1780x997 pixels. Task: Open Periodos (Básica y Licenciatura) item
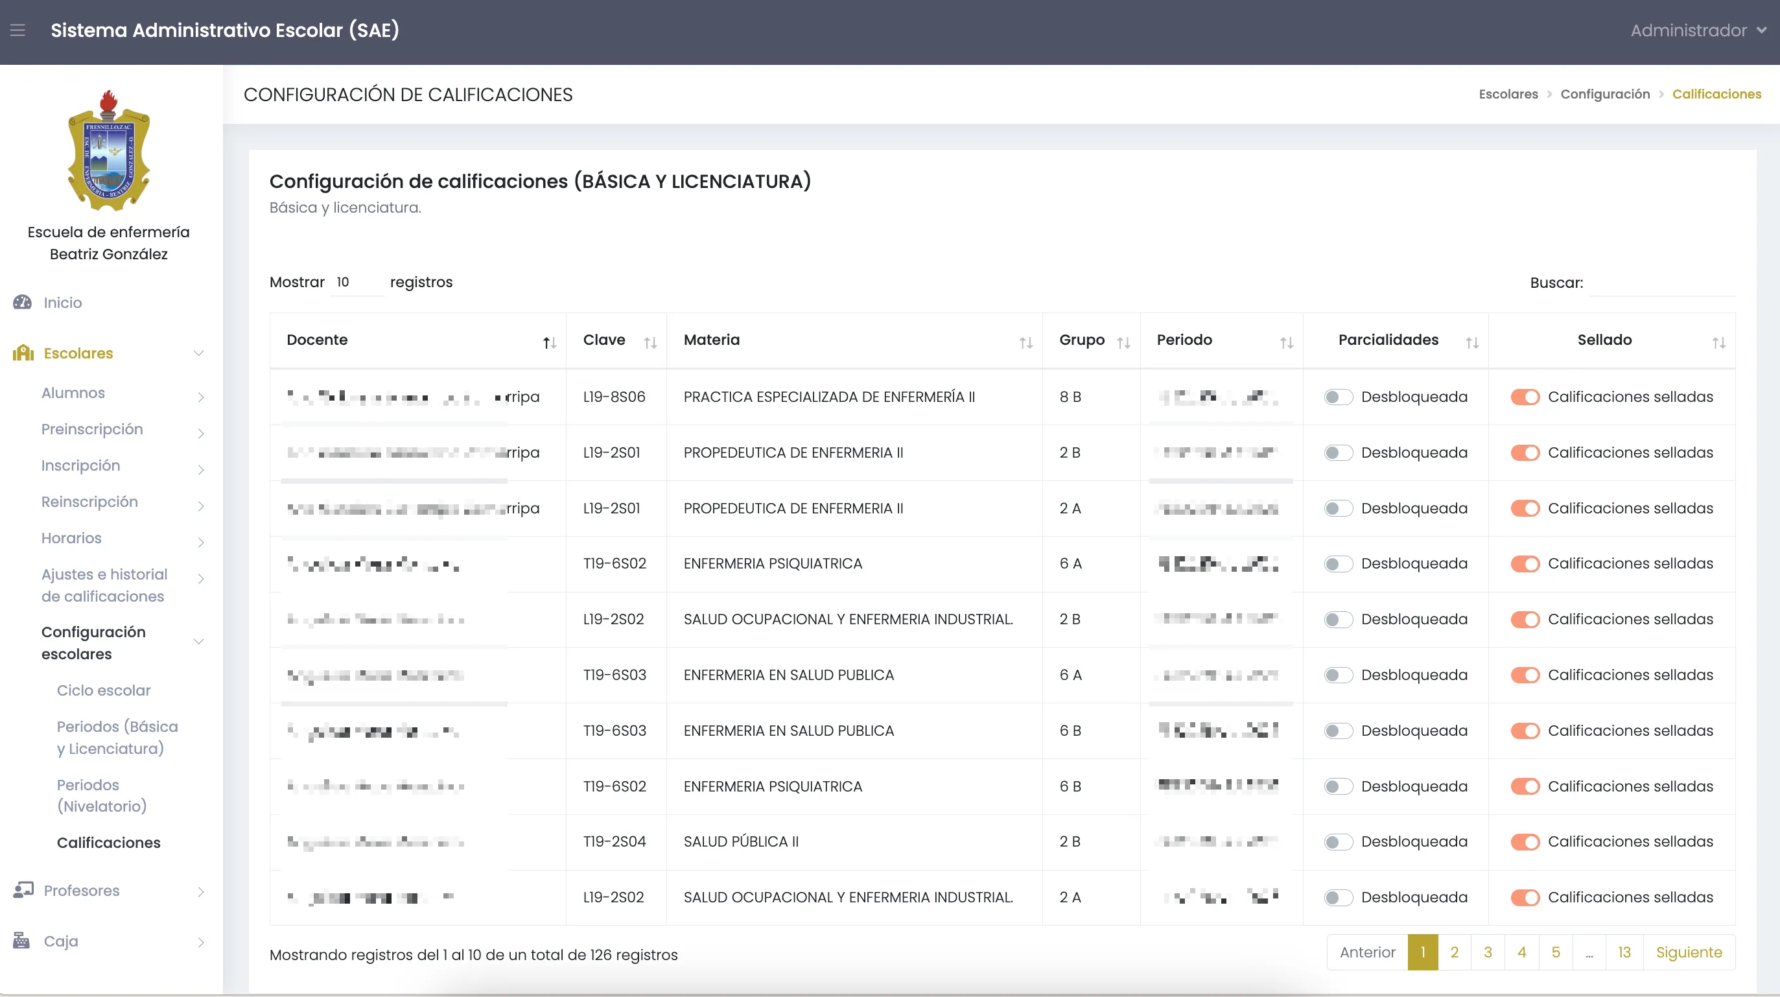coord(117,737)
